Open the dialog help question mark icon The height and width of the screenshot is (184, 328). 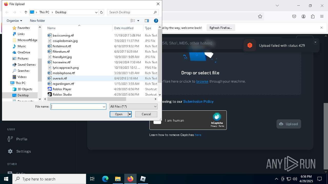(x=156, y=21)
